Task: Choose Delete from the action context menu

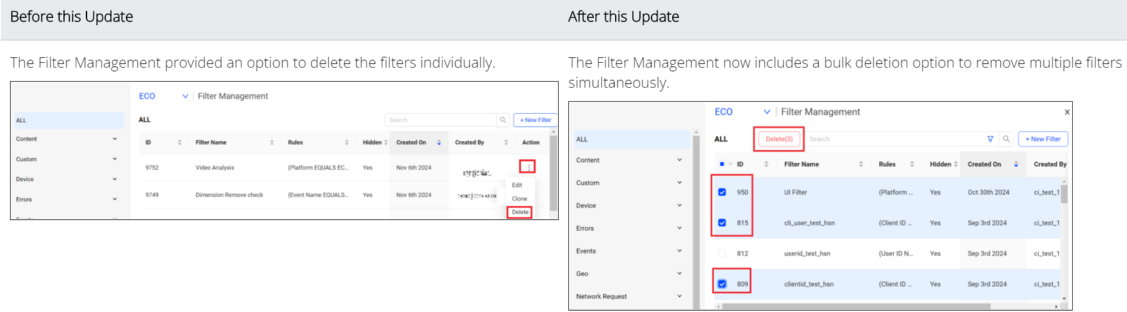Action: click(520, 212)
